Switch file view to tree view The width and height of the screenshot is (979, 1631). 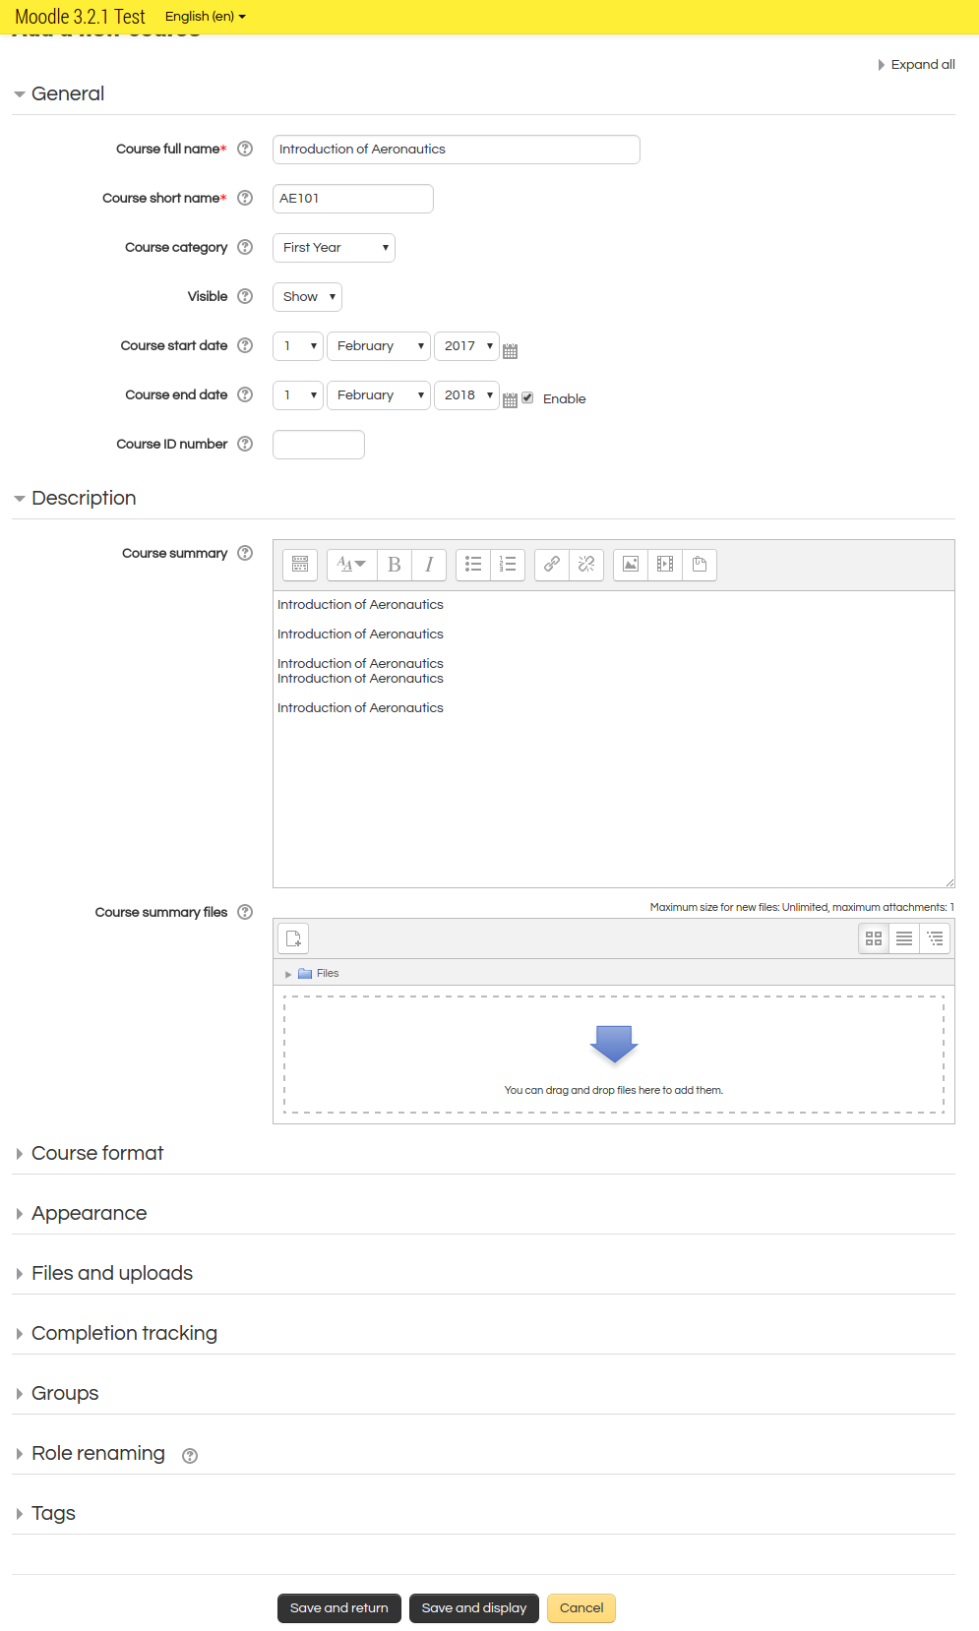tap(935, 938)
